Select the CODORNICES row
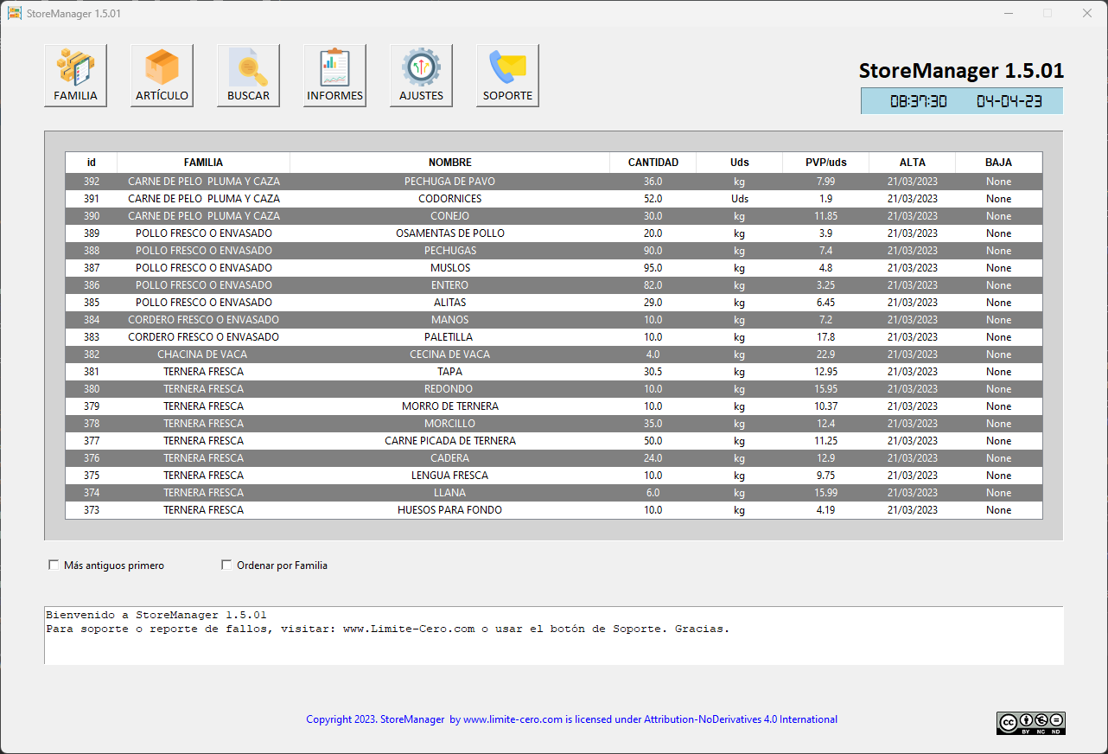 point(554,199)
